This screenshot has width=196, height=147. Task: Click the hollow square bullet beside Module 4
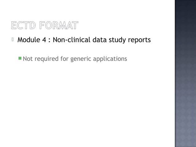tap(13, 40)
